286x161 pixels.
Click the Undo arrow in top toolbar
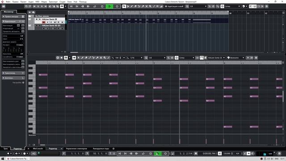point(26,6)
